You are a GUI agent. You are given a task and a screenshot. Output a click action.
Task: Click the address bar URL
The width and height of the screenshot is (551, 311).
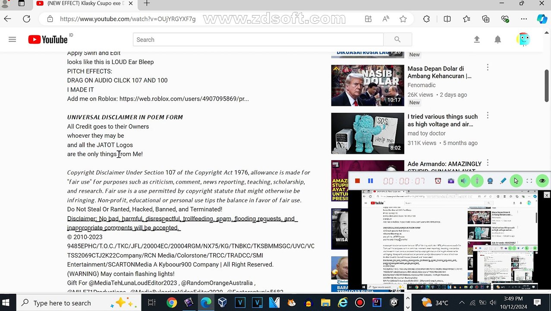click(x=128, y=19)
